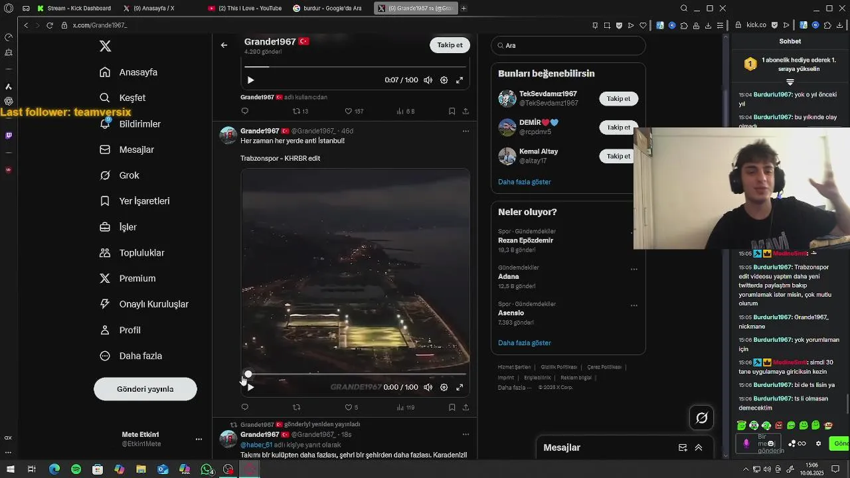Image resolution: width=850 pixels, height=478 pixels.
Task: Show more trends under Neler oluyor
Action: pos(525,343)
